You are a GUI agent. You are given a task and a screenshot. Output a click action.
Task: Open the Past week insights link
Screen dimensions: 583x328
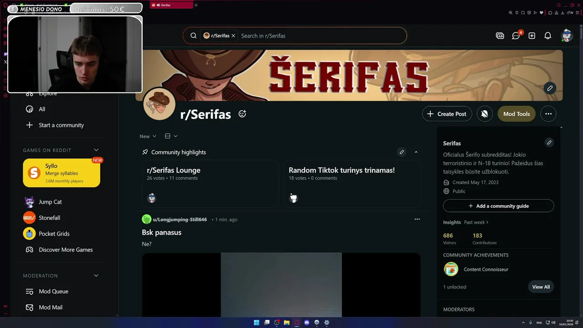(476, 222)
